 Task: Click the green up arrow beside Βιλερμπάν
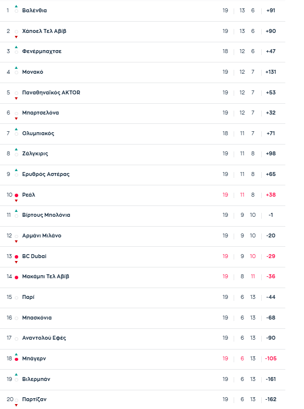pyautogui.click(x=16, y=375)
